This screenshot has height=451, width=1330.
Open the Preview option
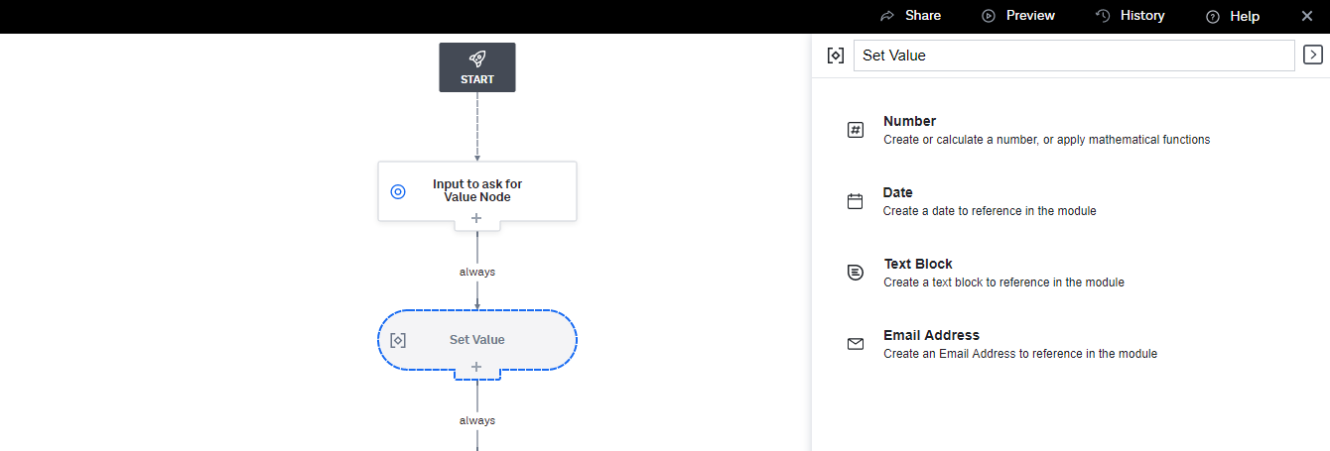coord(1018,16)
